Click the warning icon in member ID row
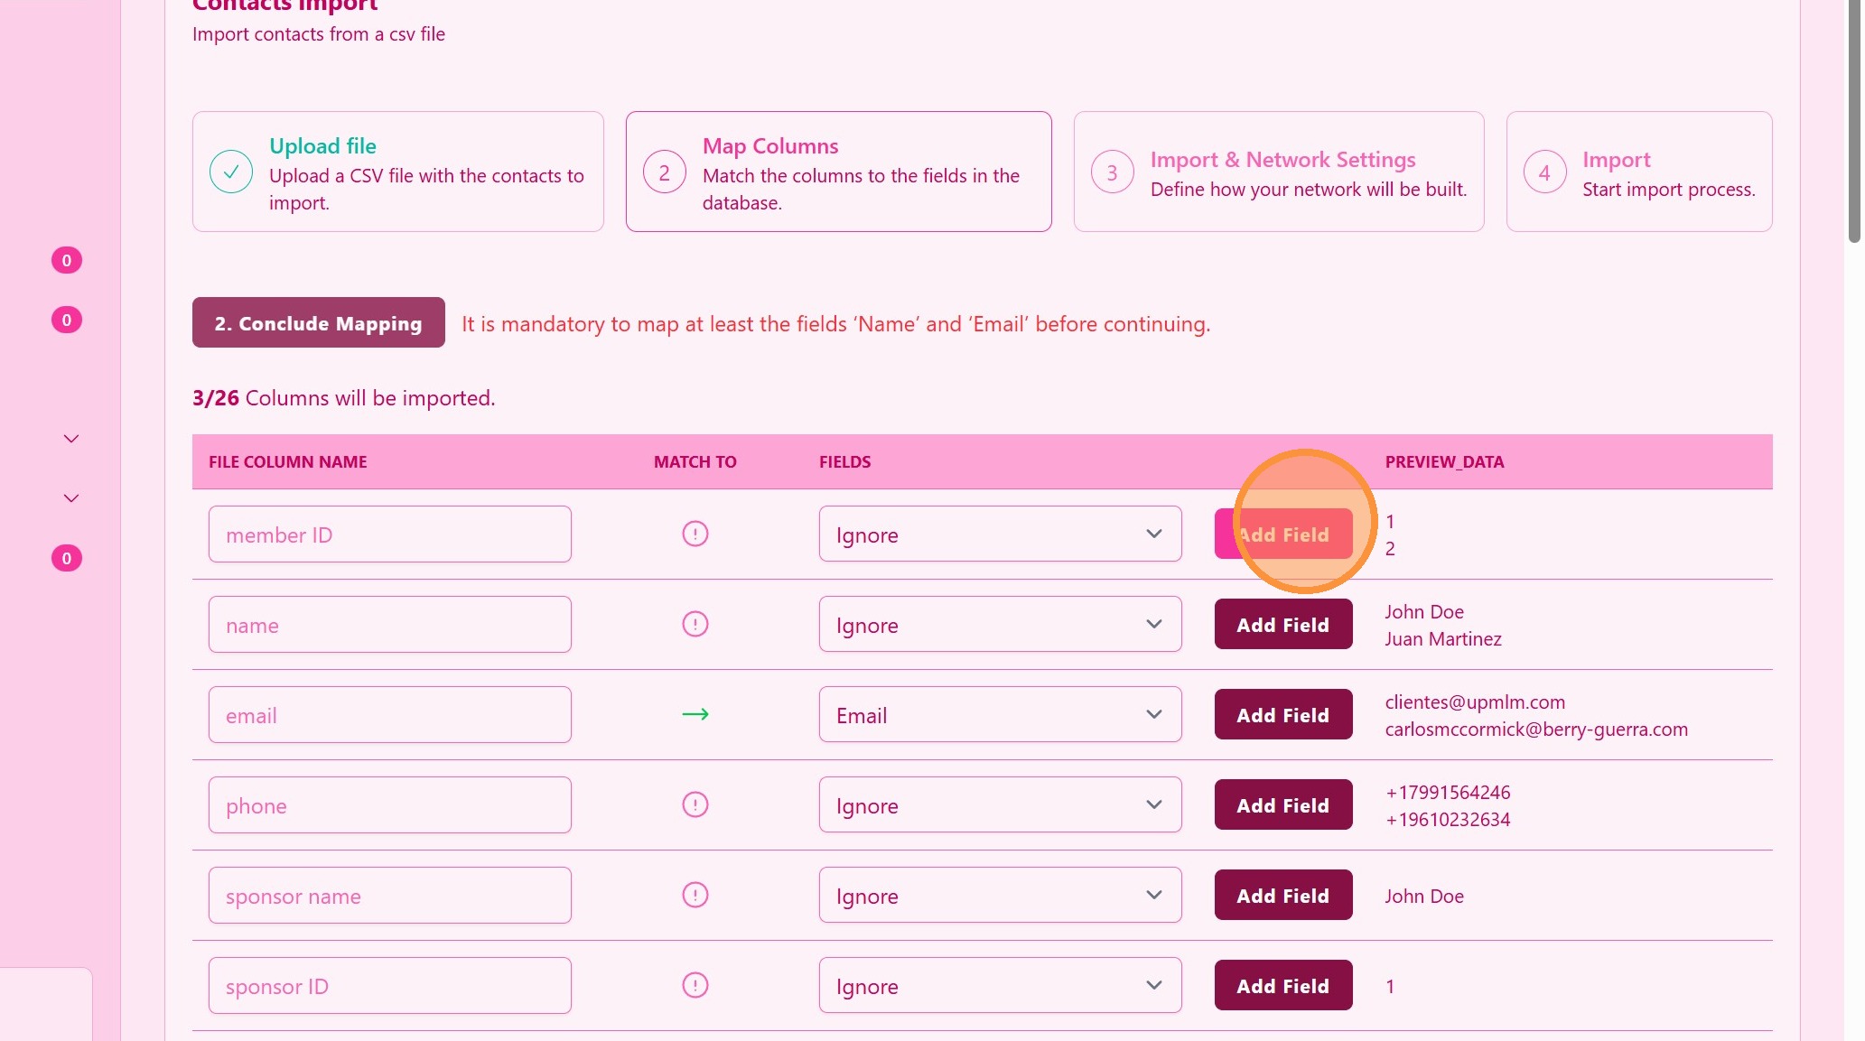This screenshot has height=1041, width=1865. (695, 534)
